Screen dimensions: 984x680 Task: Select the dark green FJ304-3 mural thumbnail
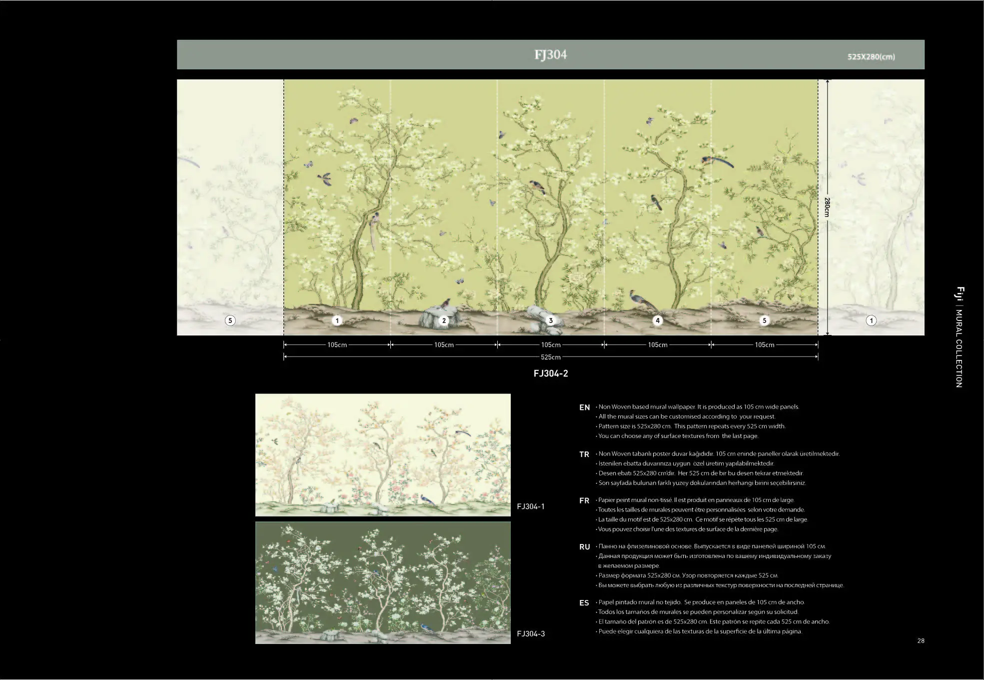[383, 582]
